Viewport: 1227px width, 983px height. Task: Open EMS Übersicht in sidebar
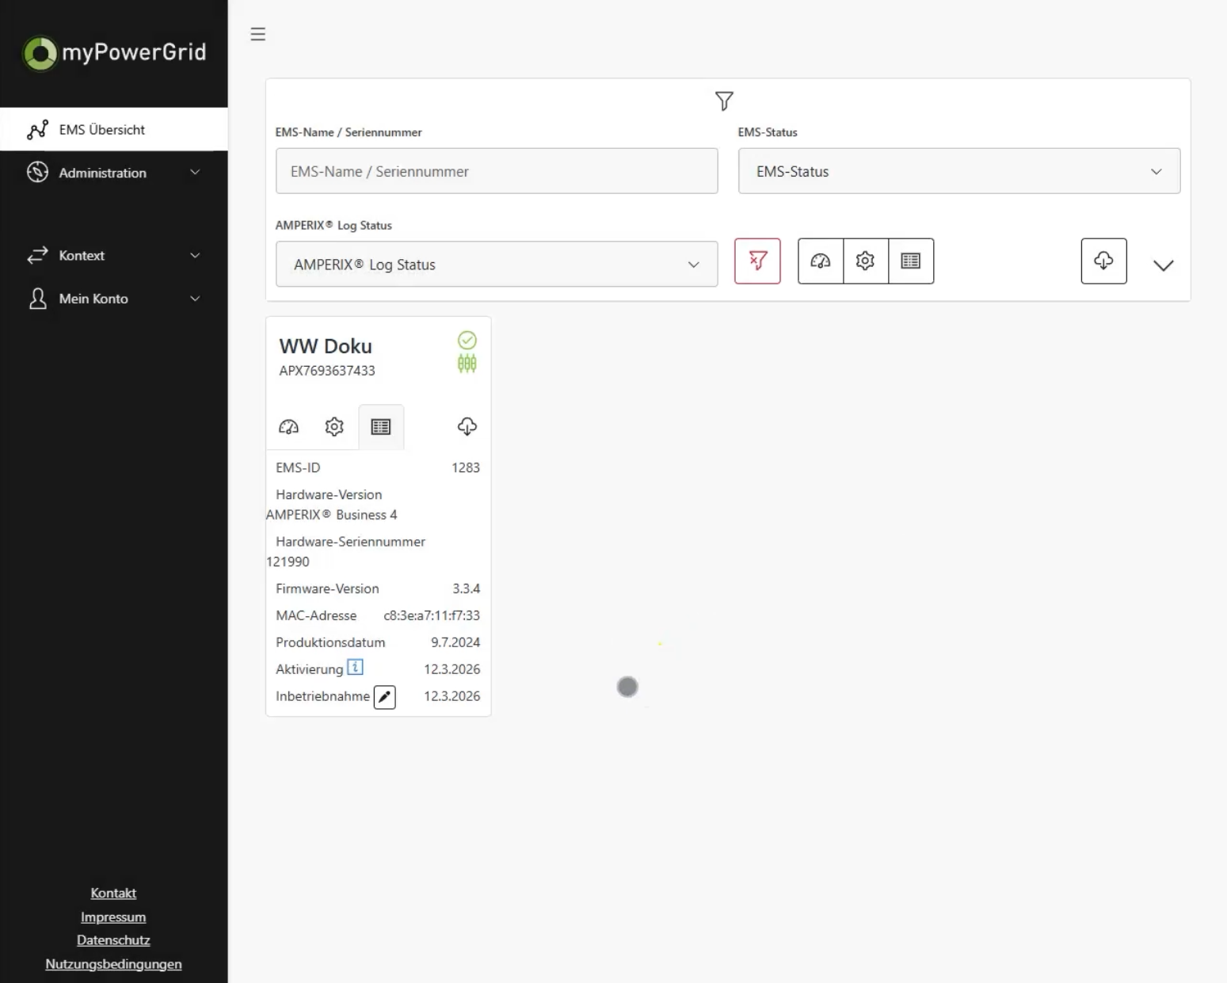click(114, 129)
